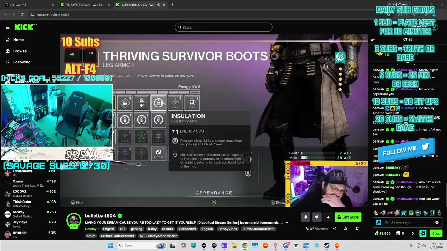The height and width of the screenshot is (251, 447).
Task: Expand the stream title chevron
Action: (x=287, y=223)
